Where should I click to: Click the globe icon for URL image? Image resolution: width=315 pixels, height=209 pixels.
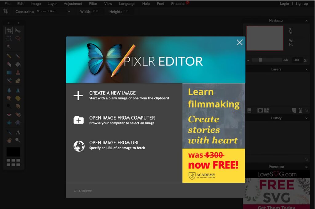tap(79, 146)
